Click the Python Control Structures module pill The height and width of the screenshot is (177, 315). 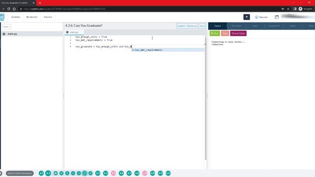(x=20, y=173)
